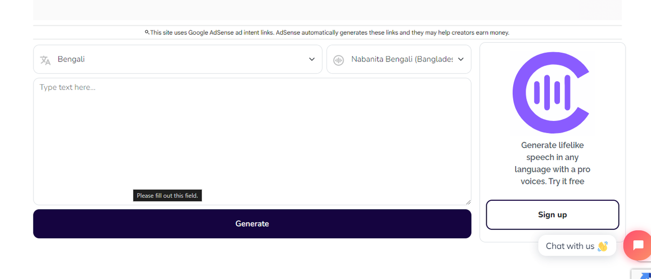Open the Nabanita Bengali voice dropdown
Screen dimensions: 651x279
(x=399, y=59)
